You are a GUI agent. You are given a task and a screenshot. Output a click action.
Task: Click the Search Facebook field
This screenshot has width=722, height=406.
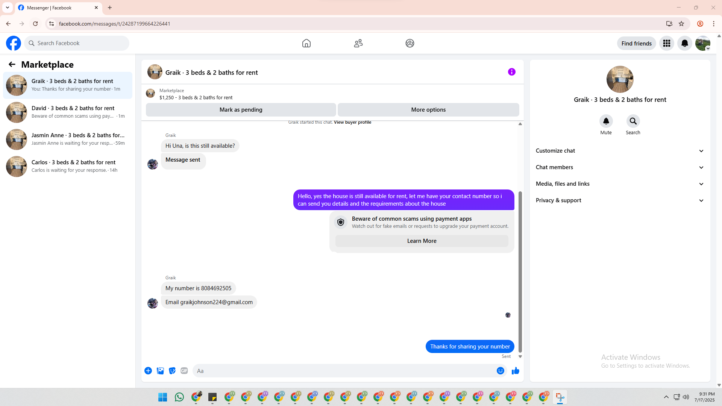(77, 43)
